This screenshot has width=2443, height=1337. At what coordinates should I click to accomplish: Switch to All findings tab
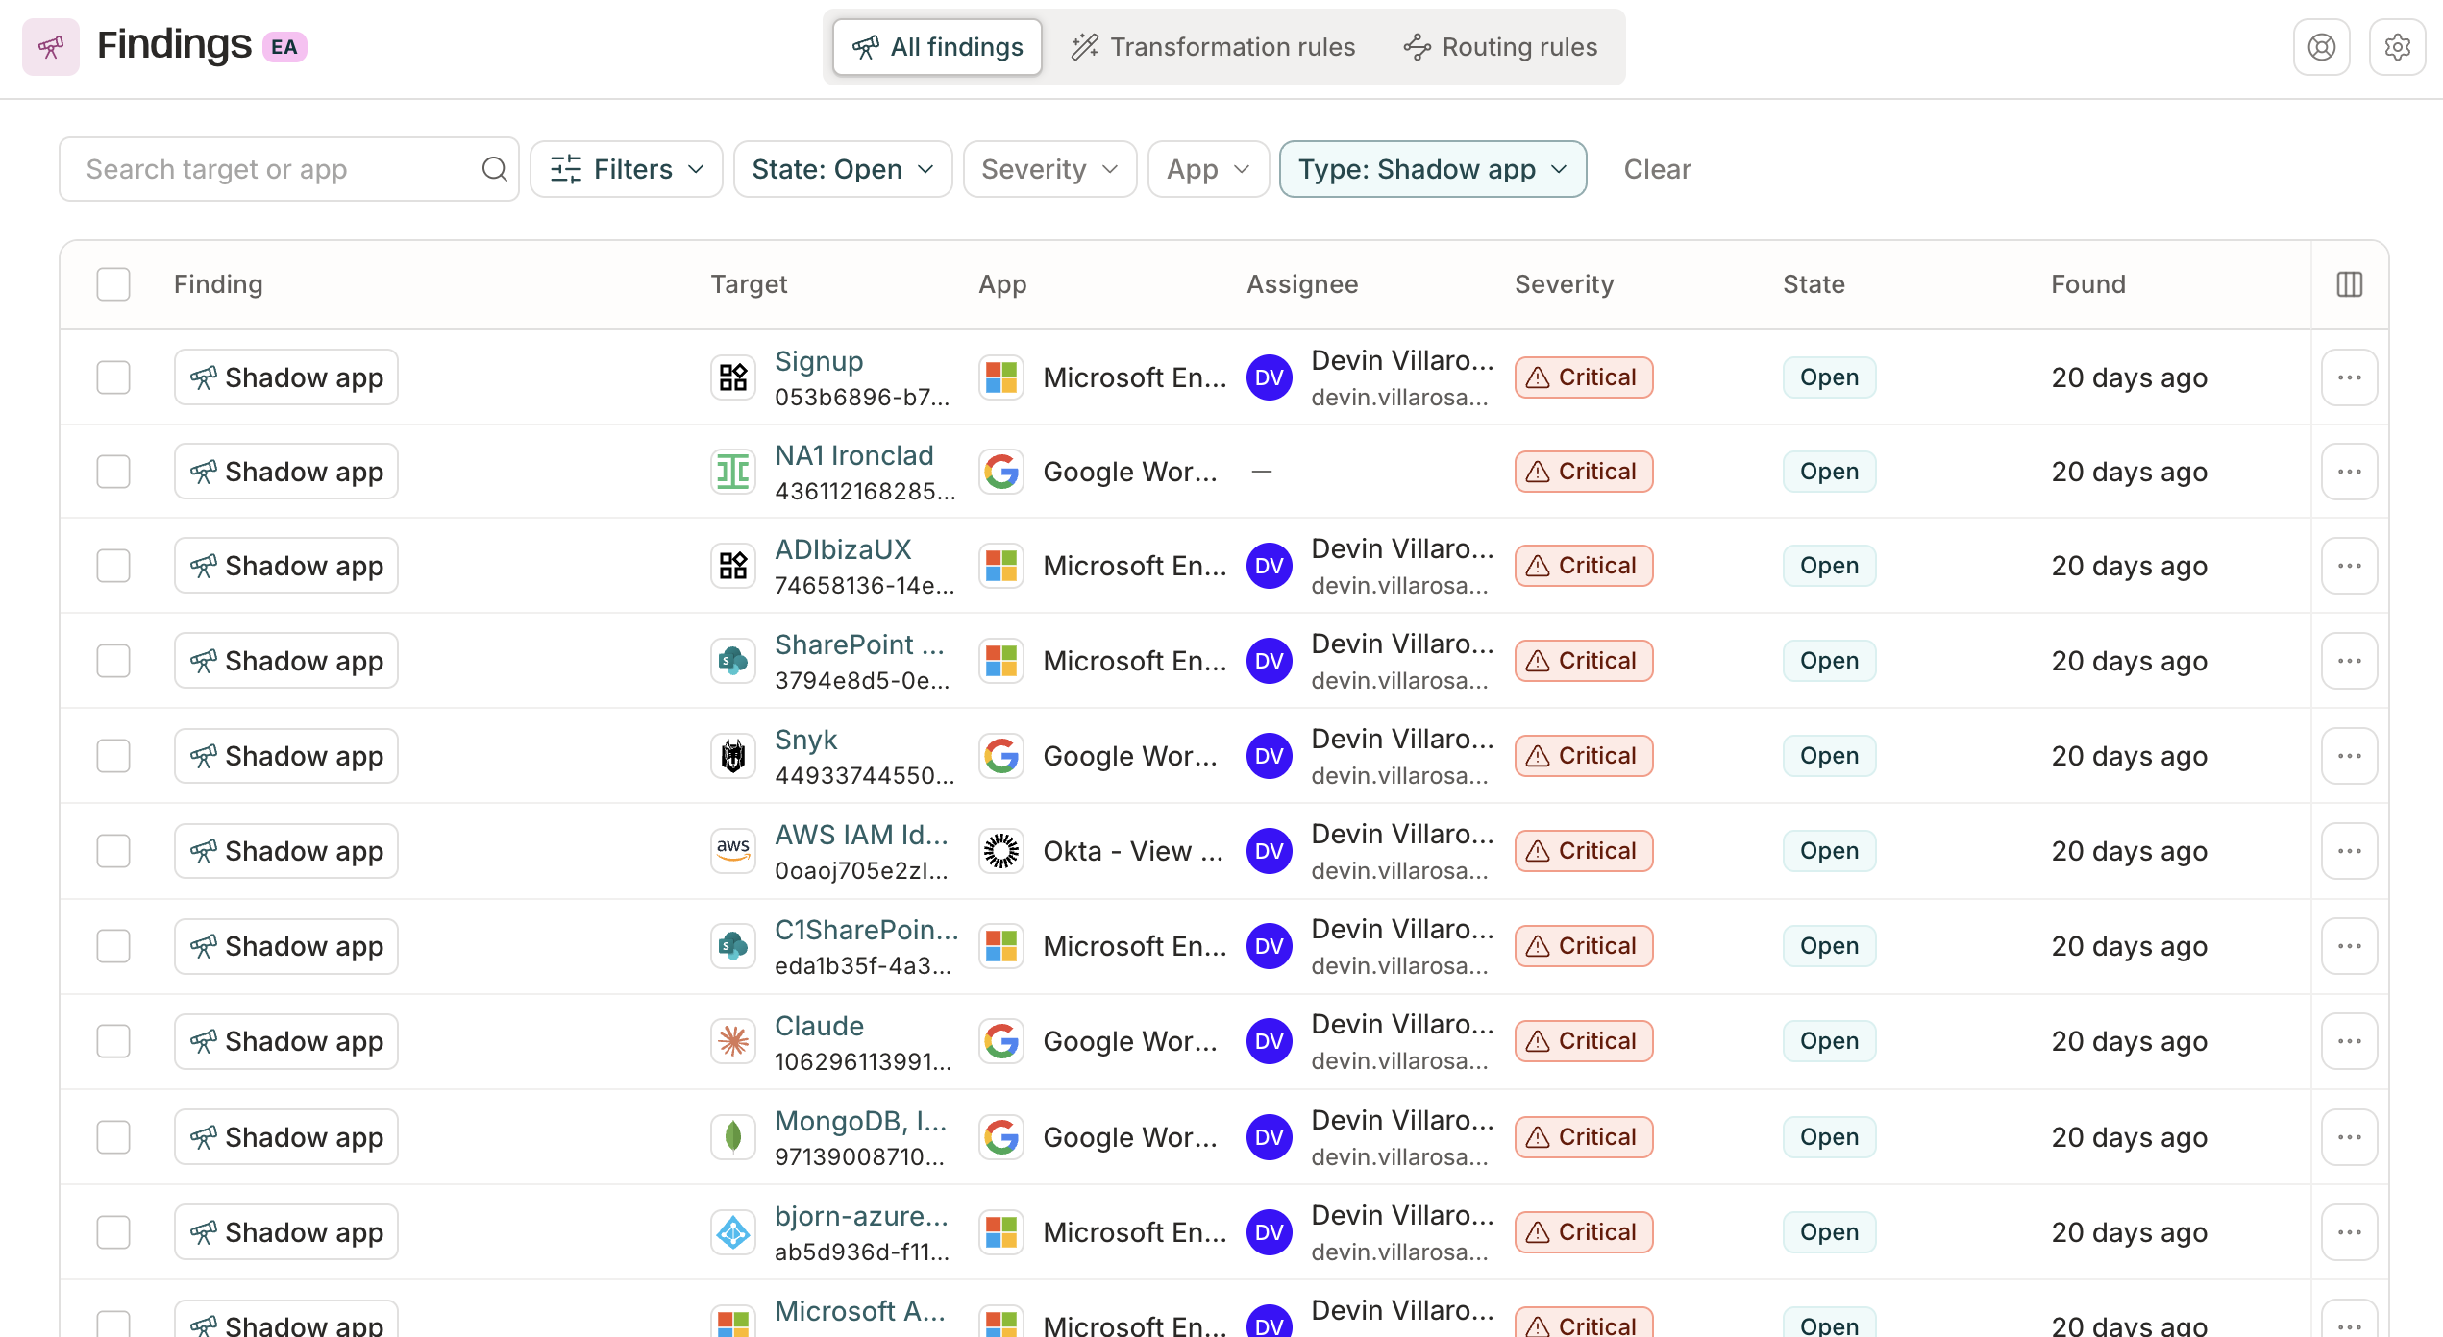point(938,47)
